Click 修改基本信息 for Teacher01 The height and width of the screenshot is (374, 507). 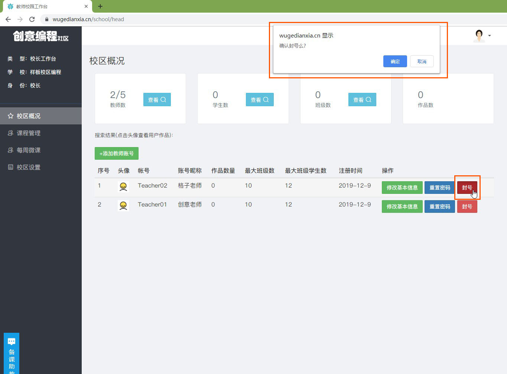point(402,206)
